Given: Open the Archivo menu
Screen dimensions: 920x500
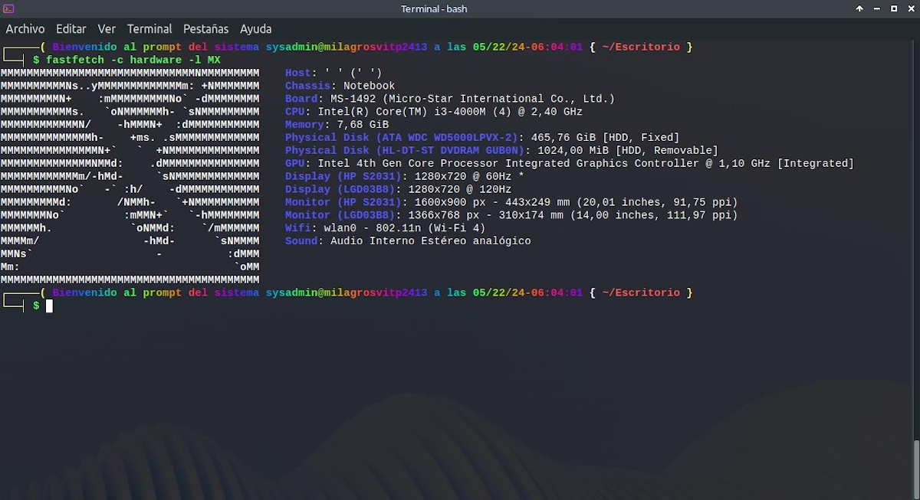Looking at the screenshot, I should pyautogui.click(x=25, y=29).
